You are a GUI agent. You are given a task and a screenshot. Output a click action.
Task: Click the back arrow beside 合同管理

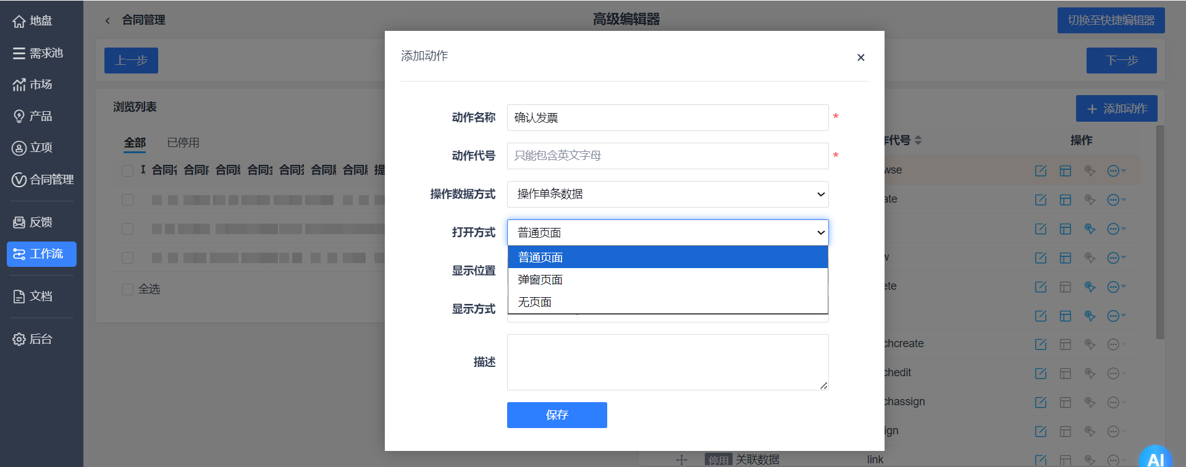pyautogui.click(x=107, y=20)
